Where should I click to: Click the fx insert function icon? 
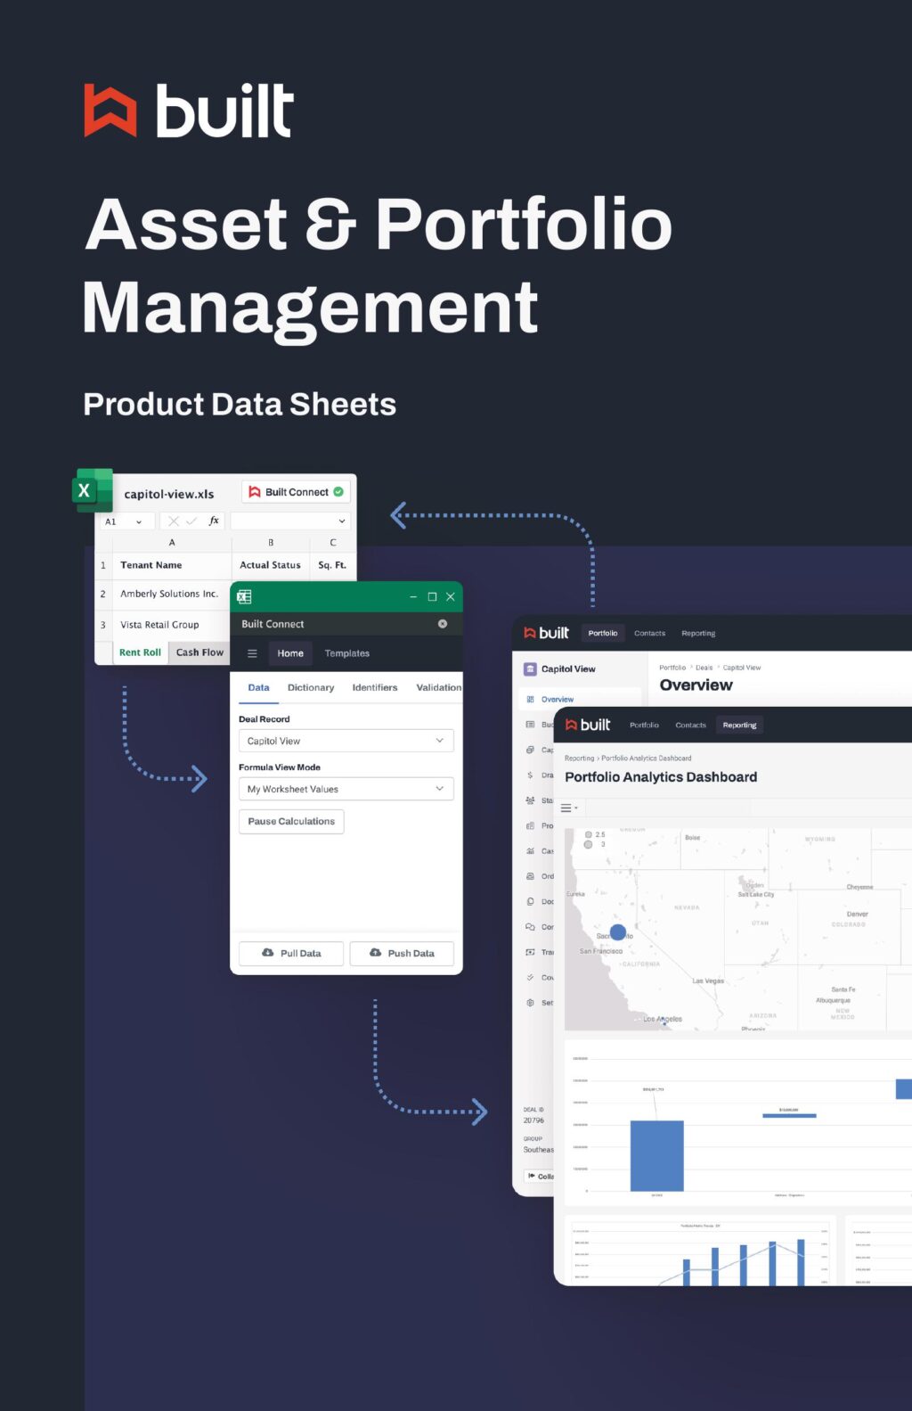pyautogui.click(x=214, y=521)
